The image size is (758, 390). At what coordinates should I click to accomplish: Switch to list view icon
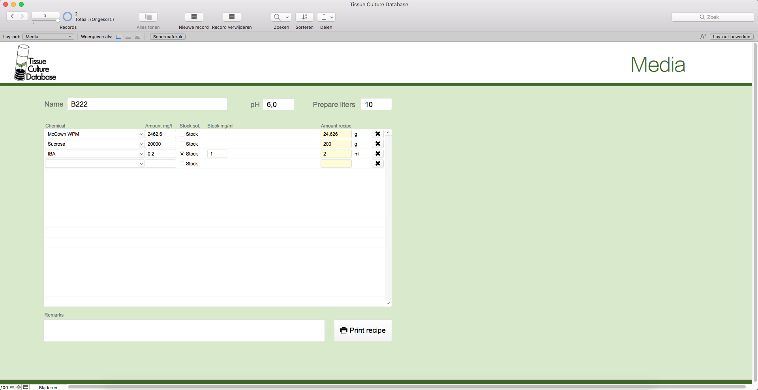coord(128,37)
